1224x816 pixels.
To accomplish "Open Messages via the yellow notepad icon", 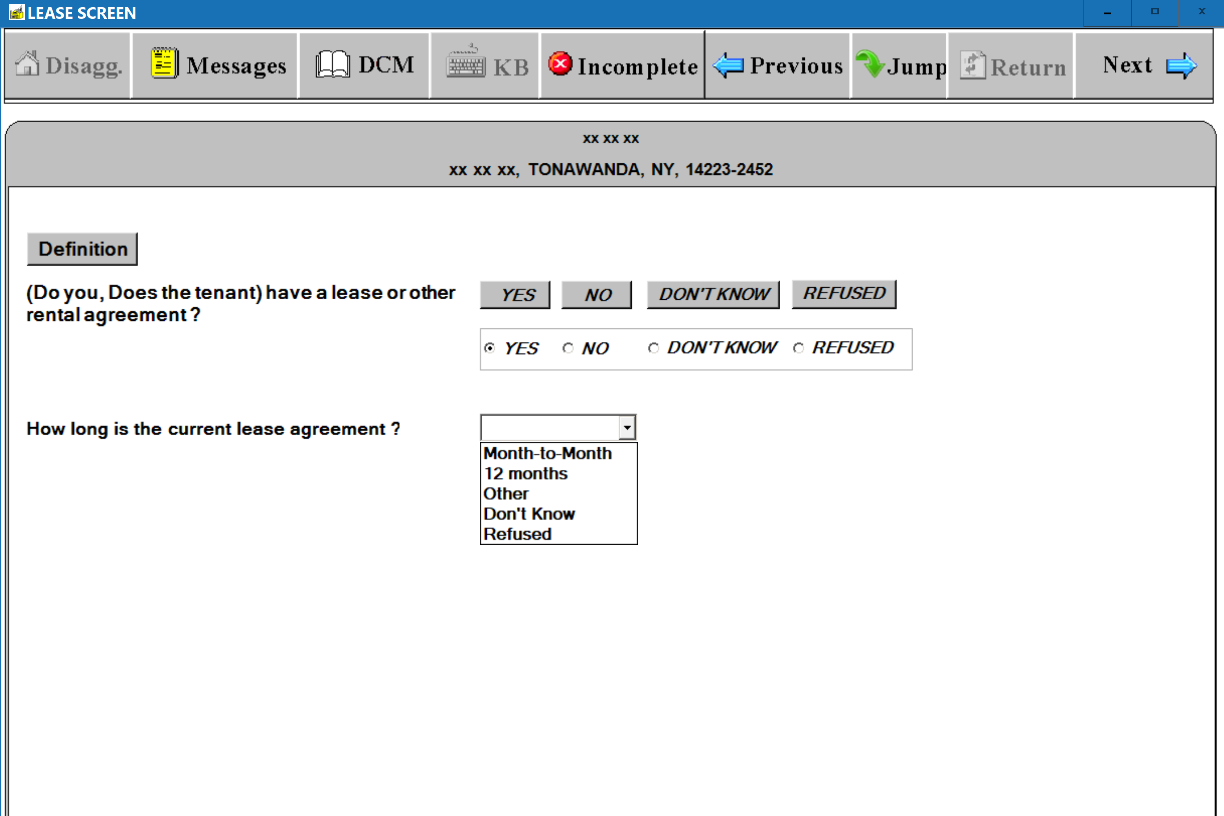I will pyautogui.click(x=165, y=63).
